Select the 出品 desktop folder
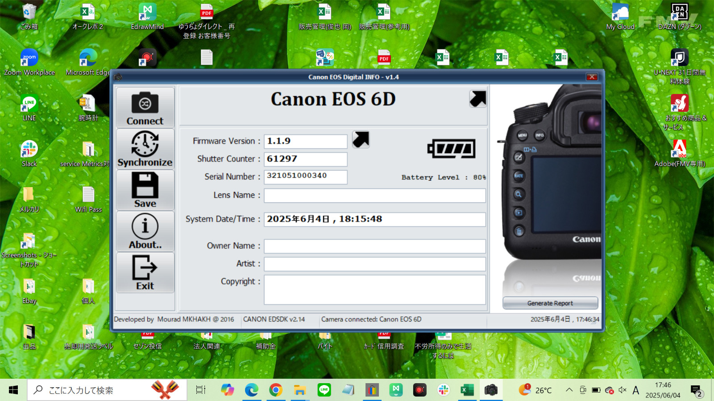The image size is (714, 401). point(29,337)
